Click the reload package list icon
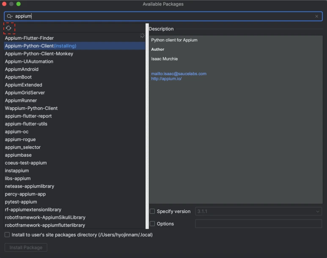This screenshot has width=327, height=258. [x=8, y=28]
